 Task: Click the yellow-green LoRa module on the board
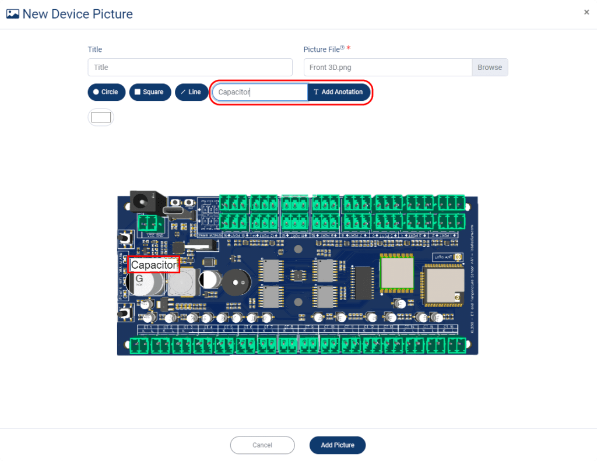click(396, 272)
